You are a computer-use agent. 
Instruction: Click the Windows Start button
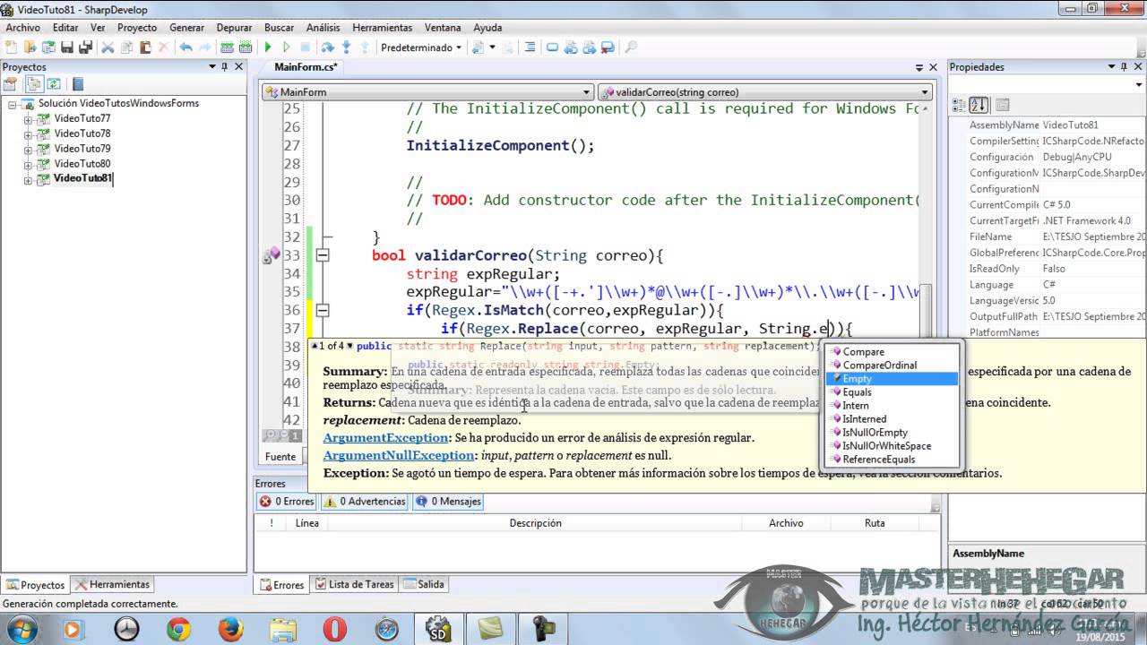[x=20, y=630]
